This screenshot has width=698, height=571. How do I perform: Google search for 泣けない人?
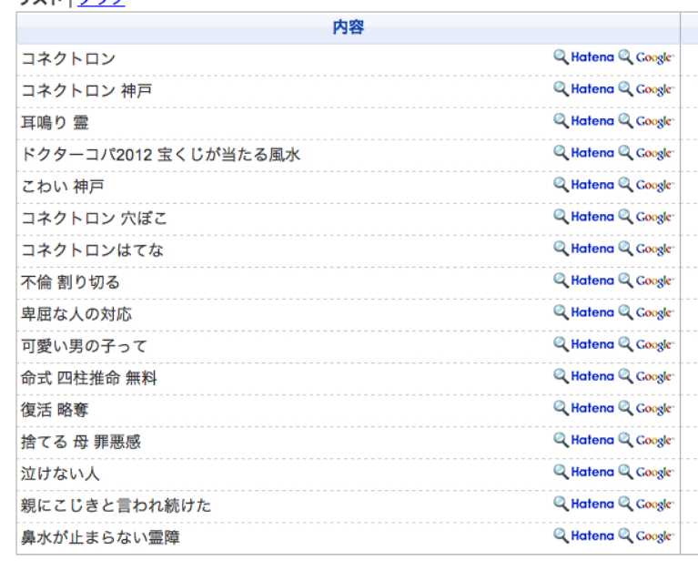click(x=646, y=472)
